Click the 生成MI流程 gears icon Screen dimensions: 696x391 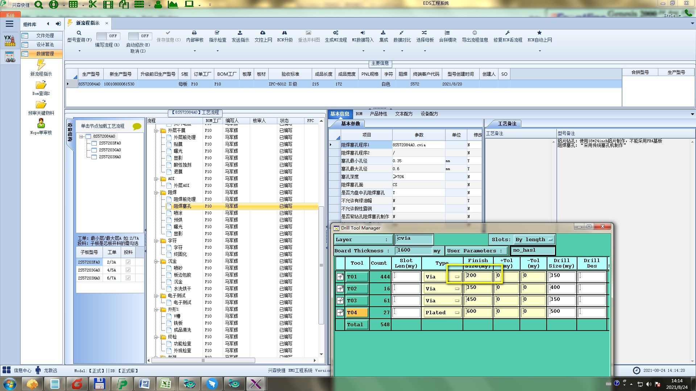click(x=336, y=33)
